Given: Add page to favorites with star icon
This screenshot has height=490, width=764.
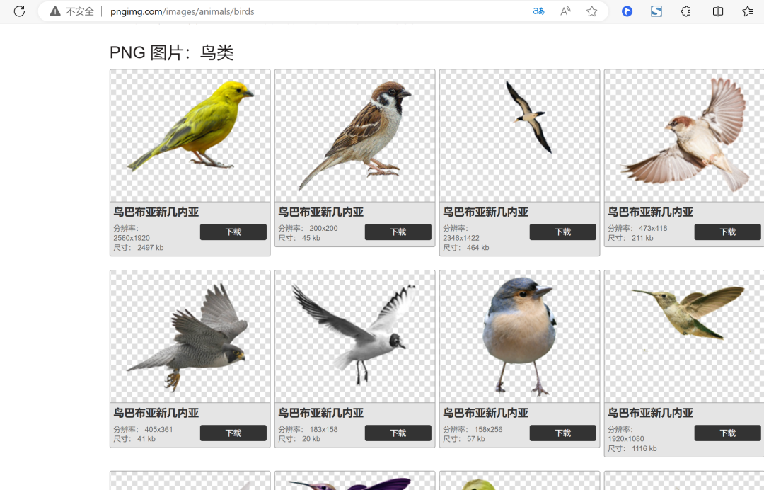Looking at the screenshot, I should click(x=591, y=11).
